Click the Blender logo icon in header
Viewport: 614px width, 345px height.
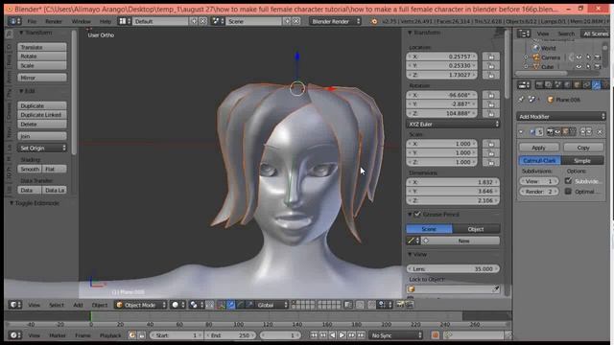click(x=374, y=21)
